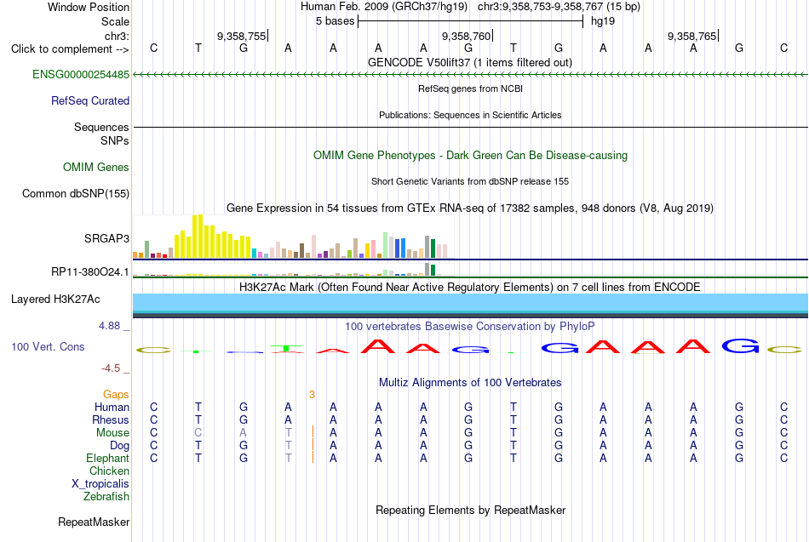Click the RP11-380O24.1 GTEx bar chart
The width and height of the screenshot is (809, 542).
[x=293, y=270]
